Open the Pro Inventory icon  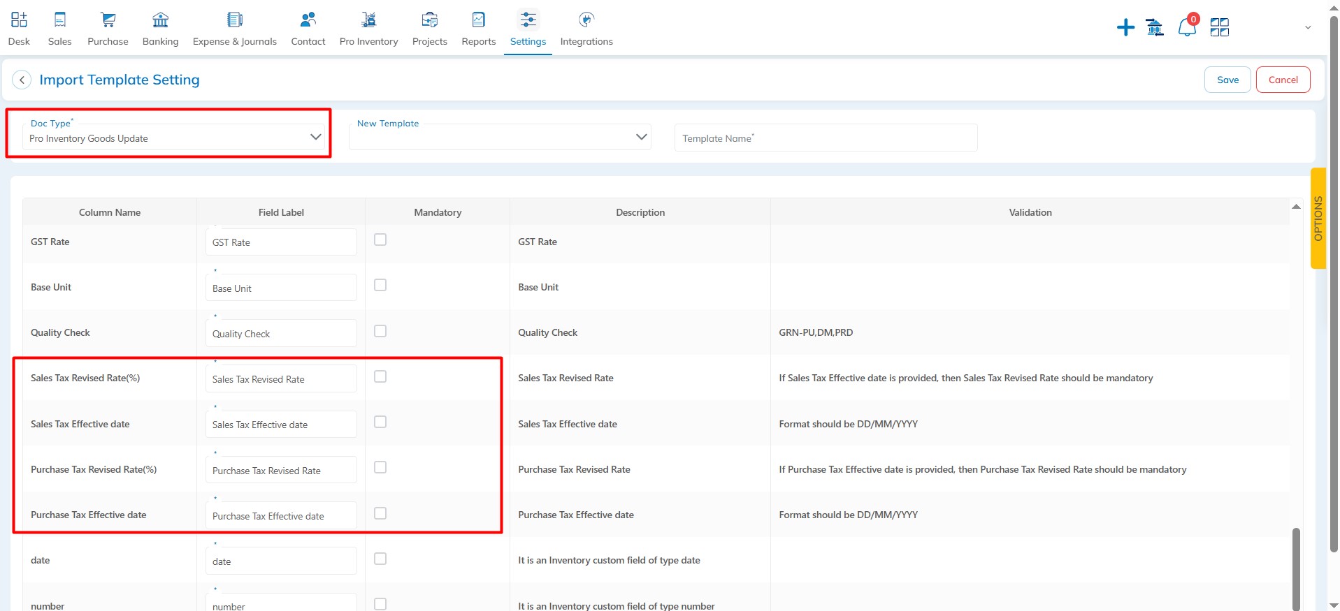click(368, 20)
